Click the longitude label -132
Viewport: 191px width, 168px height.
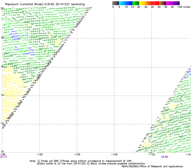pyautogui.click(x=39, y=155)
